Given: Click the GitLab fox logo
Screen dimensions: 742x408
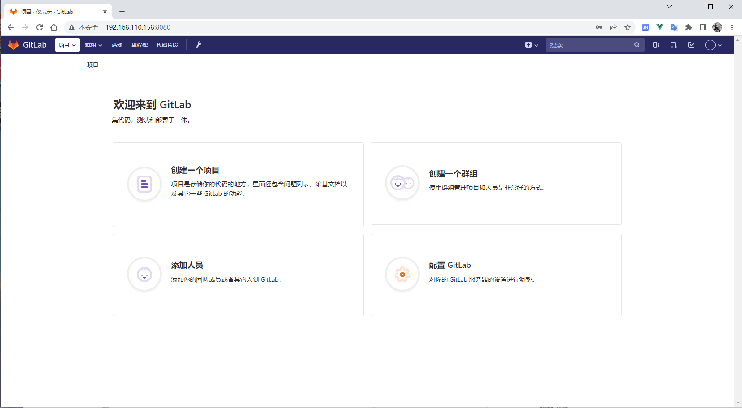Looking at the screenshot, I should pos(14,45).
